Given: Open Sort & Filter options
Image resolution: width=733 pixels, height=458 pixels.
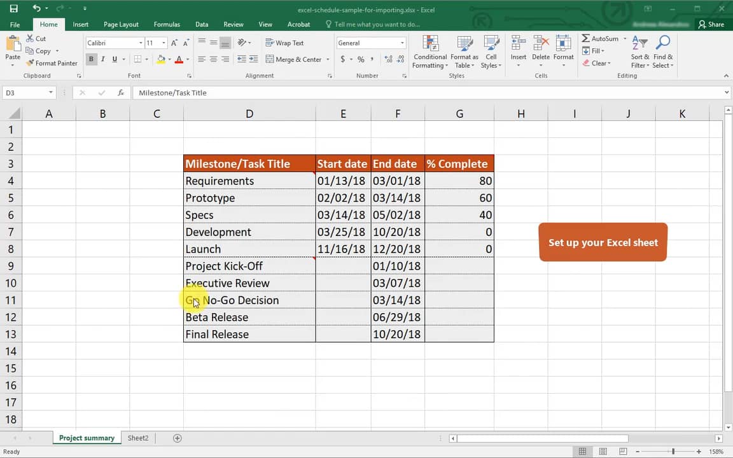Looking at the screenshot, I should coord(639,52).
